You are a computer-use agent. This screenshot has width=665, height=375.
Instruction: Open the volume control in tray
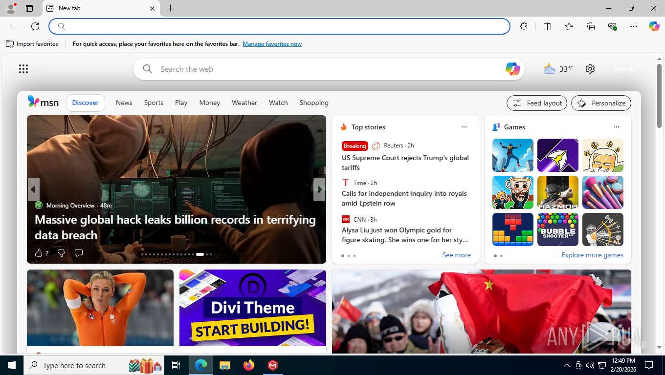point(590,365)
